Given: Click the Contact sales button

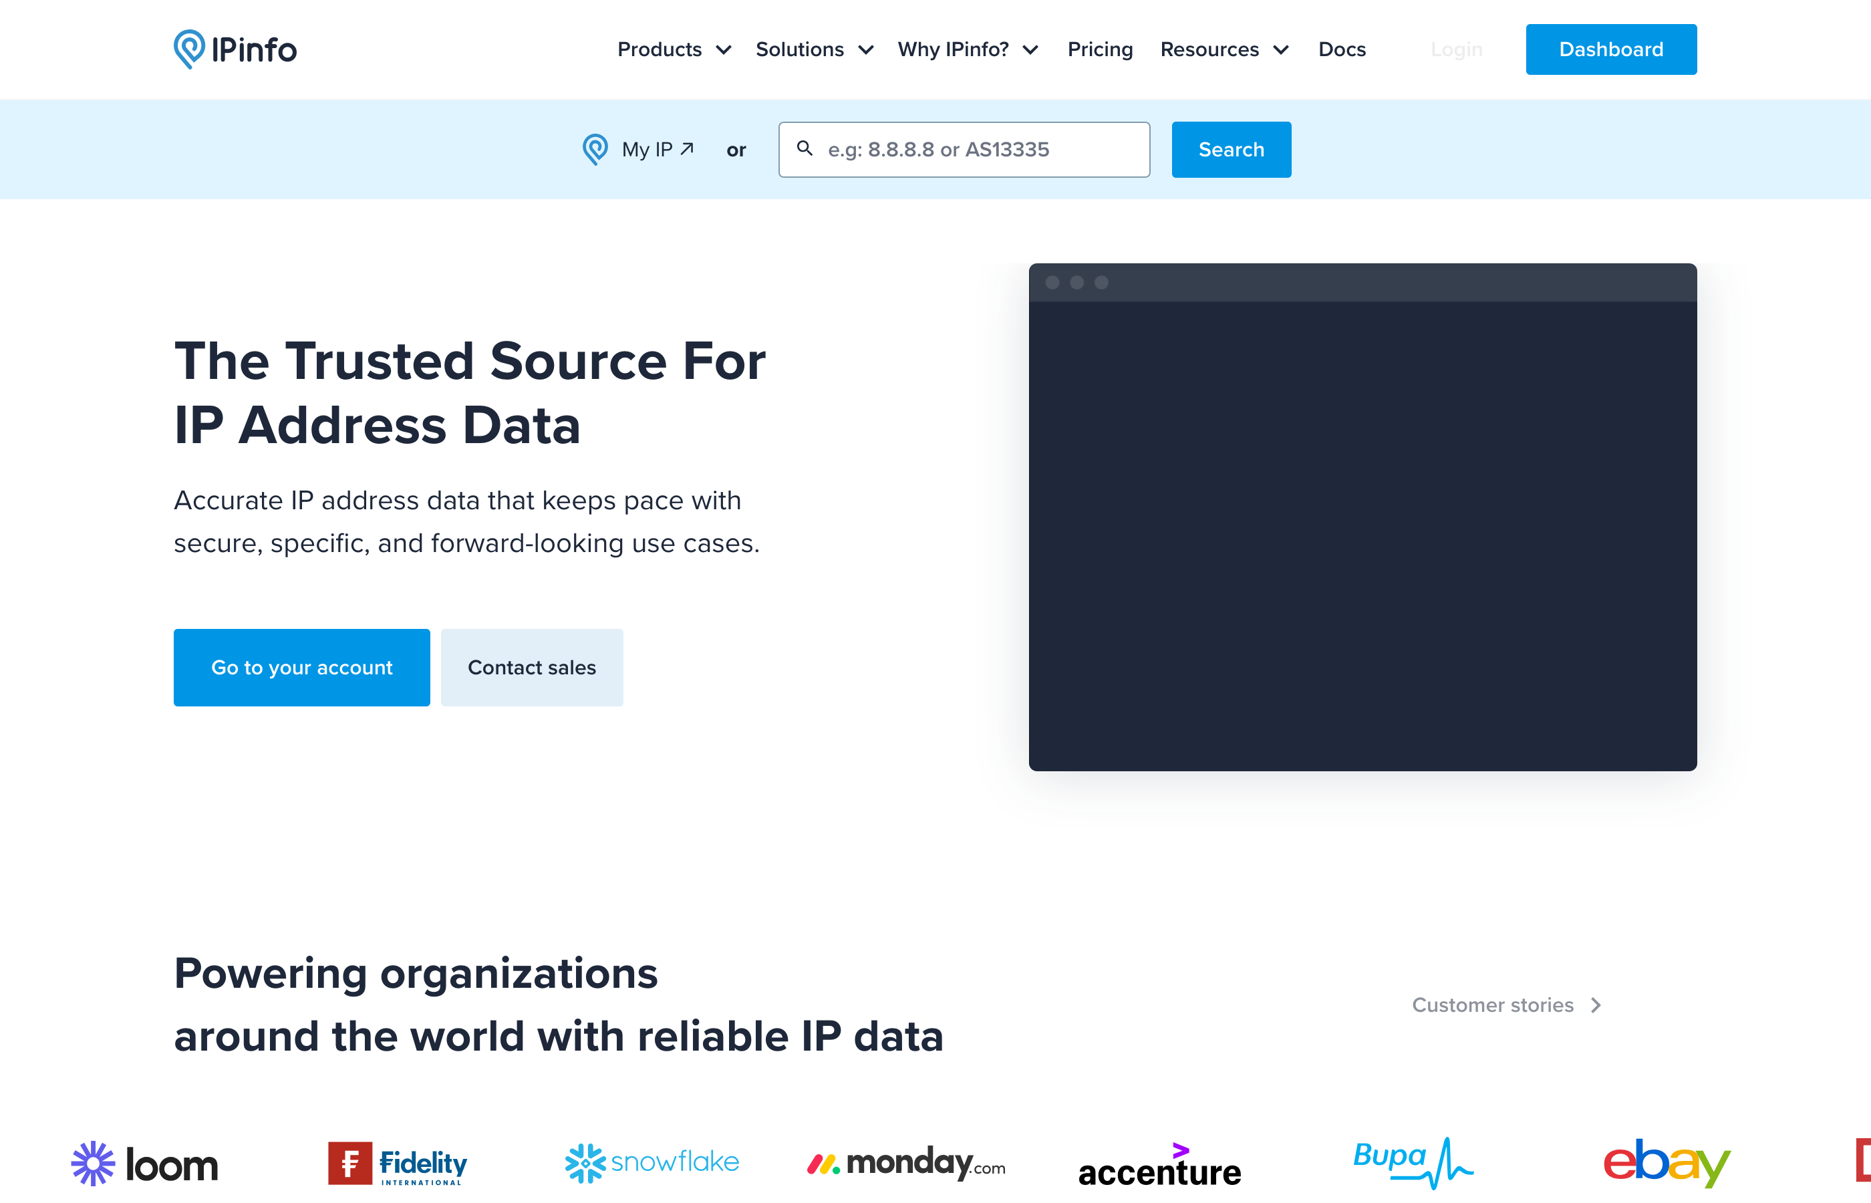Looking at the screenshot, I should [x=532, y=667].
